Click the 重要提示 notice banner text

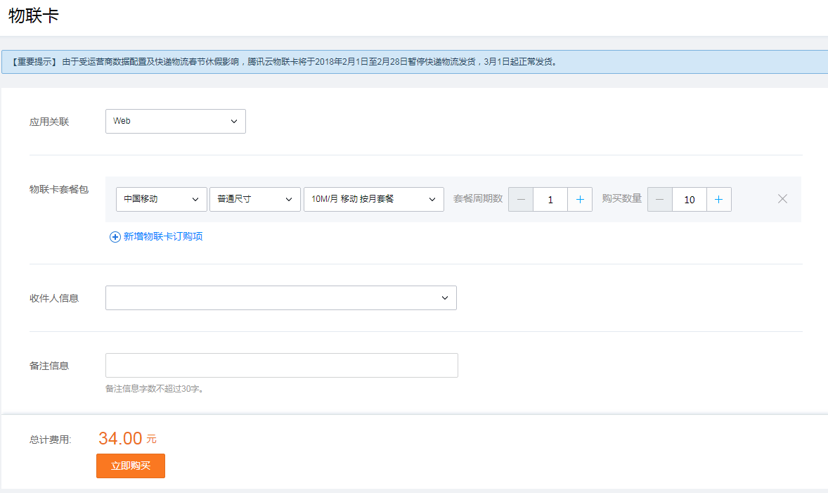click(x=284, y=62)
